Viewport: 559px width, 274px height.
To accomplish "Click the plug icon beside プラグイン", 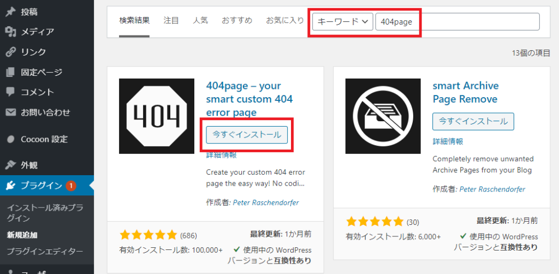I will click(11, 185).
